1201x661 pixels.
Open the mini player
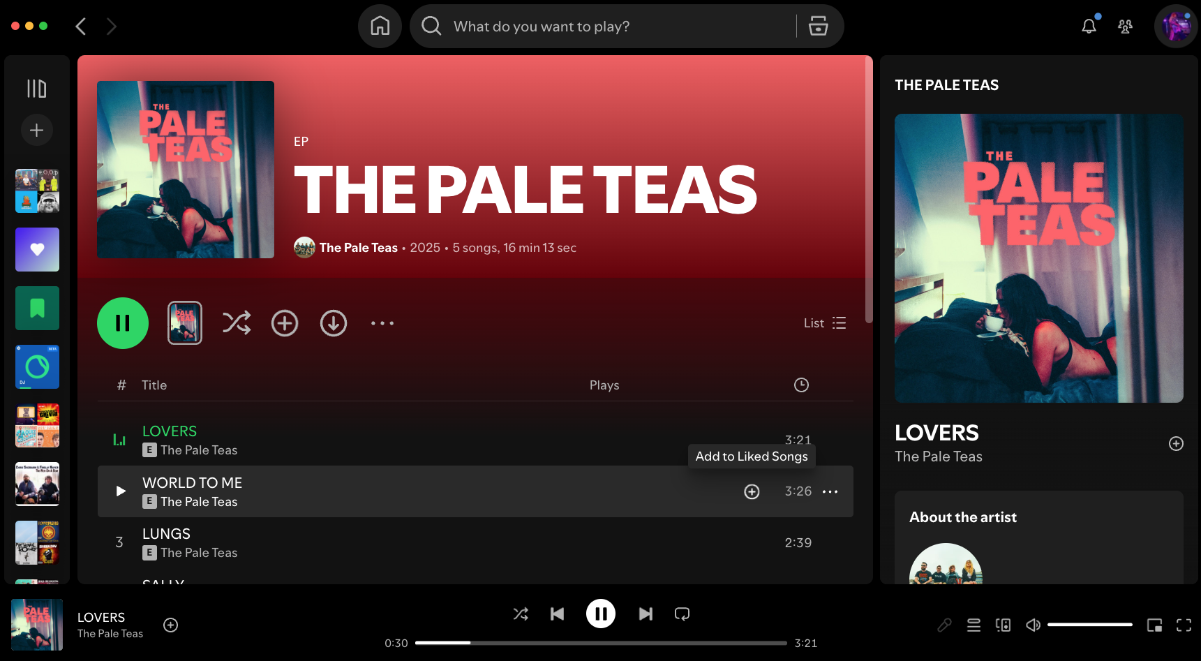[1155, 625]
